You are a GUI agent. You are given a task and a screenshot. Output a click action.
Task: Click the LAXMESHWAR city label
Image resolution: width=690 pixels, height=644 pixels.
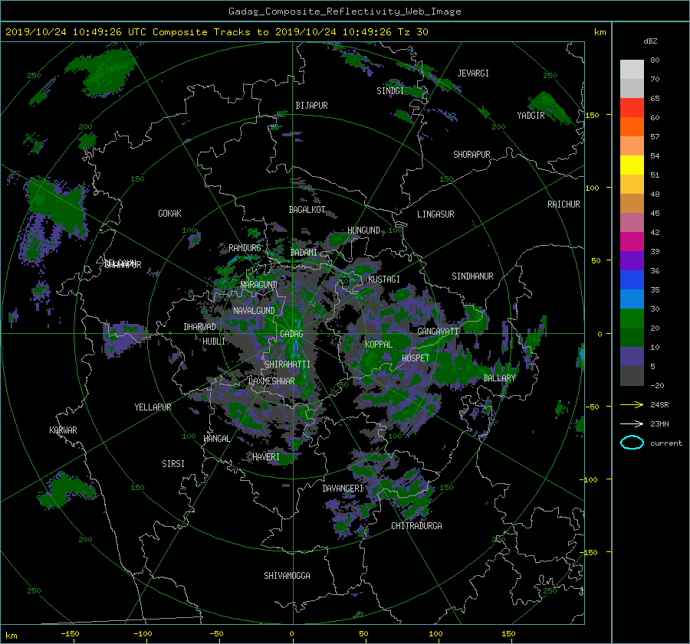click(x=271, y=381)
